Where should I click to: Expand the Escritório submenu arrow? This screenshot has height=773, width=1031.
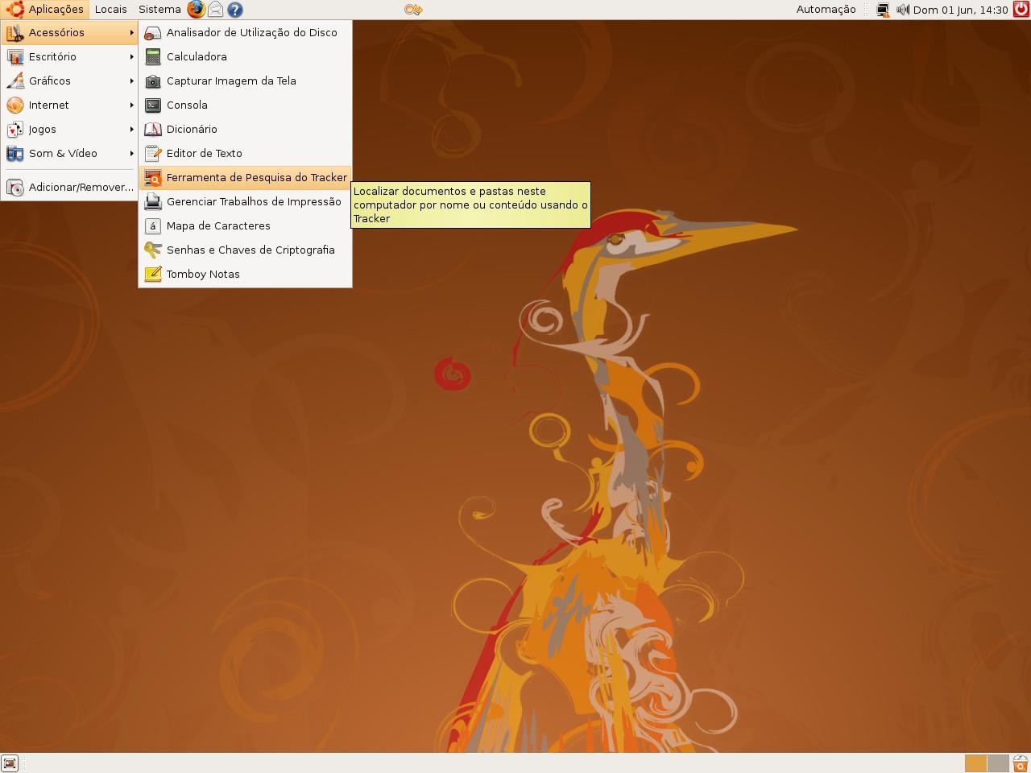click(x=131, y=57)
